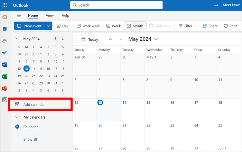This screenshot has height=152, width=242.
Task: Toggle the hamburger navigation pane button
Action: coord(19,16)
